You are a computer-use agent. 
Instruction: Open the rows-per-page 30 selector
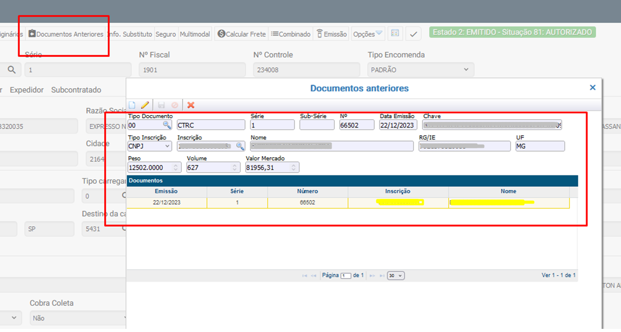396,275
